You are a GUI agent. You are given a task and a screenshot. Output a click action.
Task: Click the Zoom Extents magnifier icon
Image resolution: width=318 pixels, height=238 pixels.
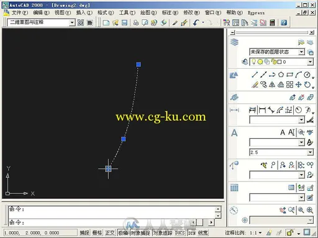(x=310, y=210)
